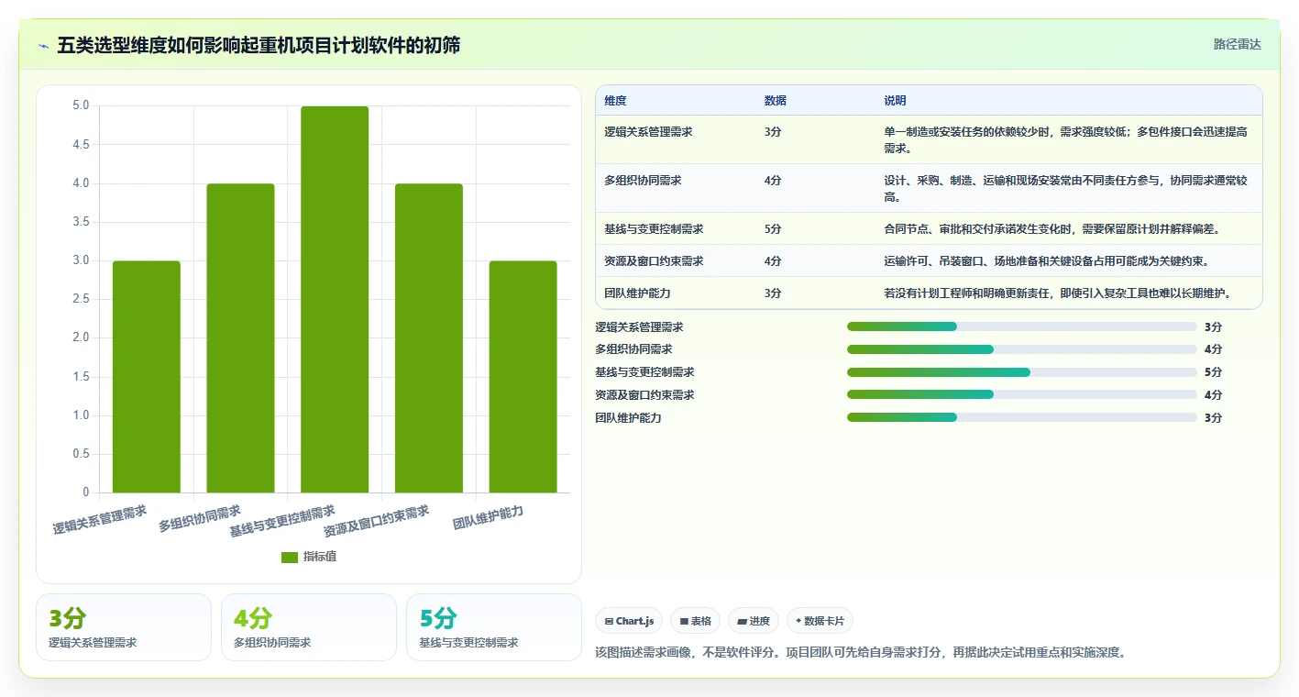Screen dimensions: 1299x697
Task: Click the 说明 column header
Action: click(x=895, y=101)
